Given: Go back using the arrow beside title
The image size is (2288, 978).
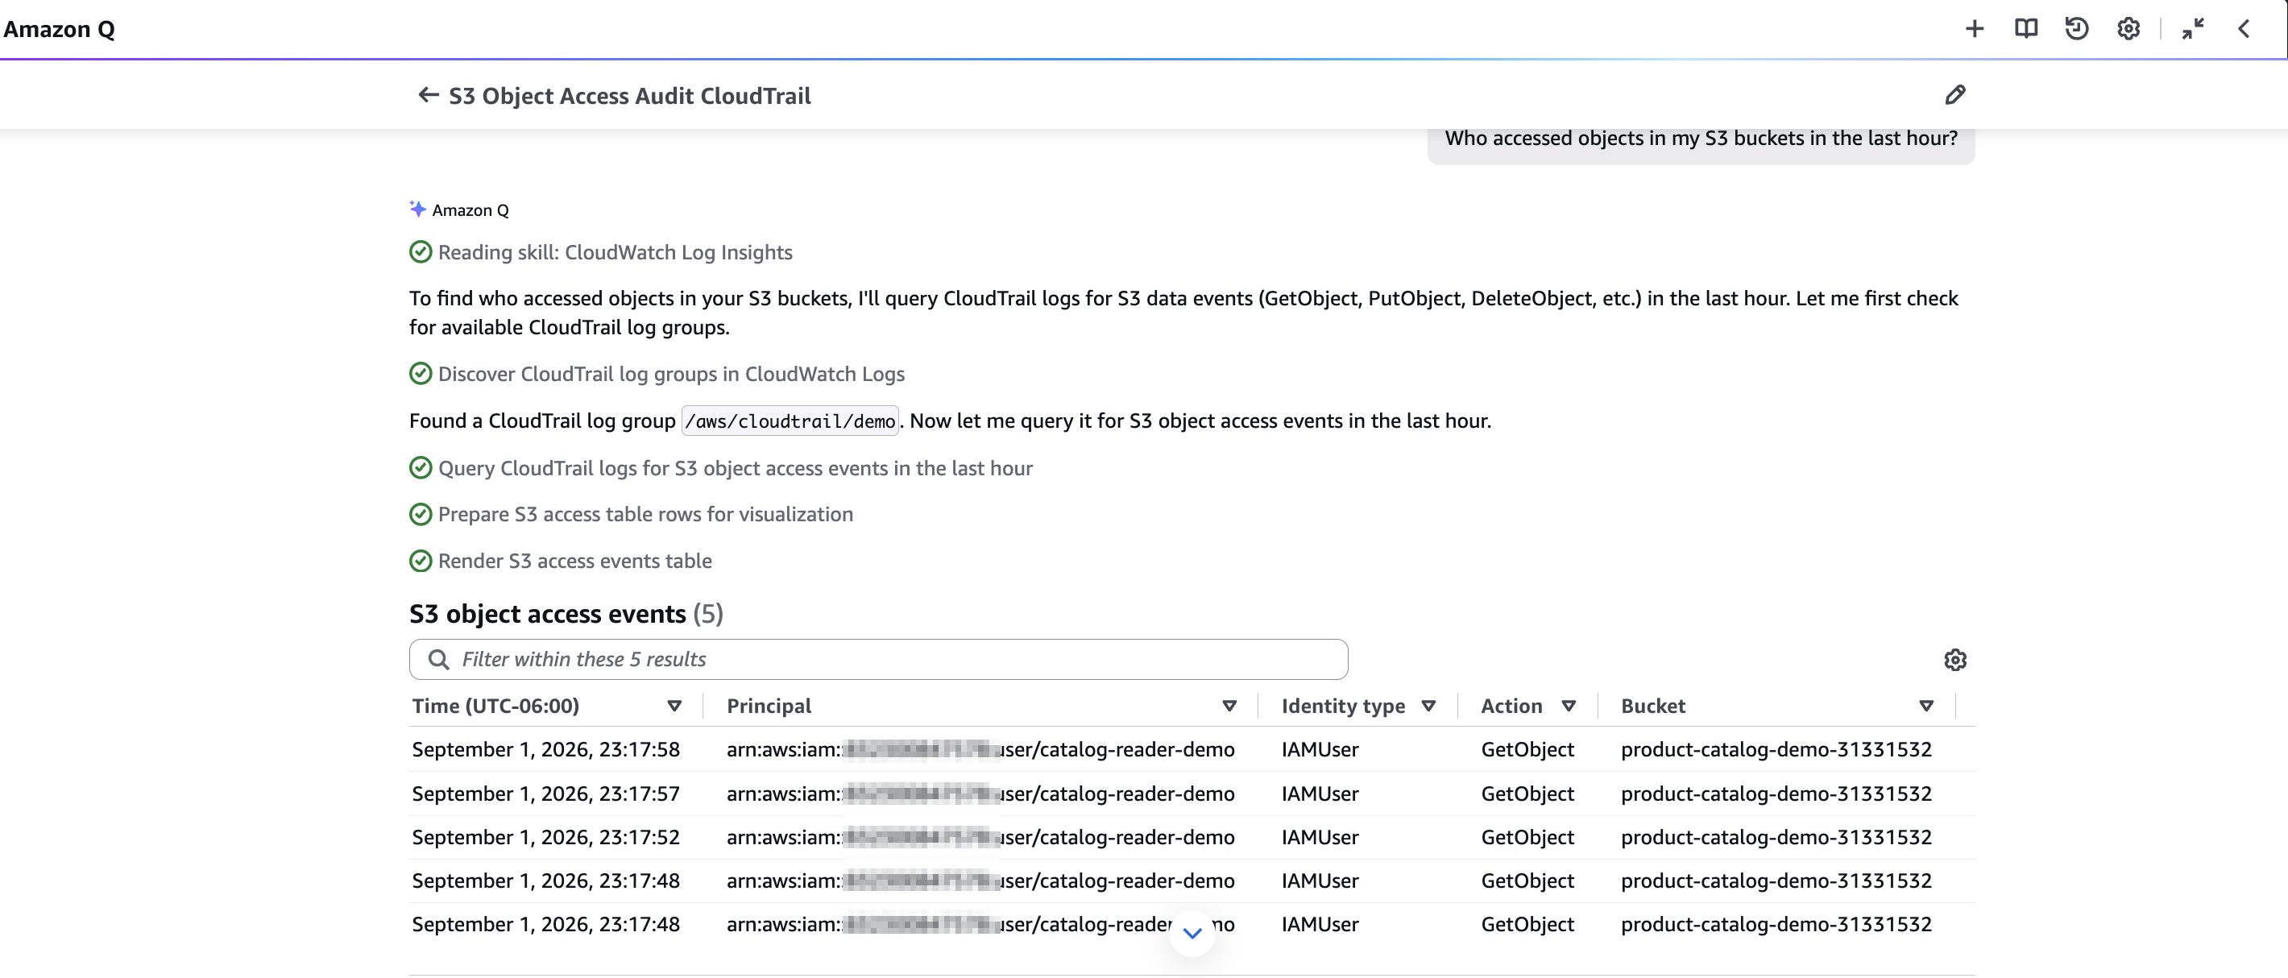Looking at the screenshot, I should tap(428, 95).
